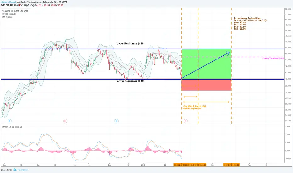This screenshot has height=173, width=293.
Task: Click the Nov label on the time axis
Action: pos(75,165)
